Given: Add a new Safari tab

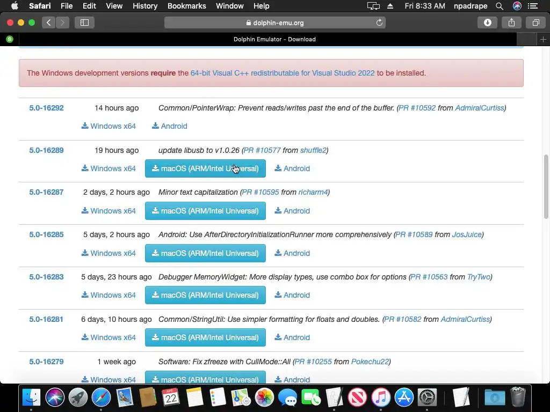Looking at the screenshot, I should click(x=543, y=39).
